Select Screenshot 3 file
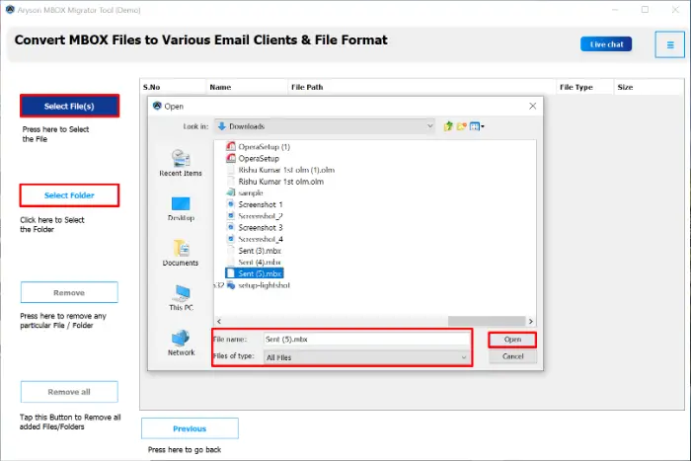Screen dimensions: 691x461 coord(255,227)
